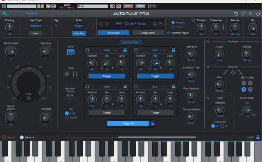Solo +5th voice headphones icon
This screenshot has width=262, height=162.
[87, 86]
